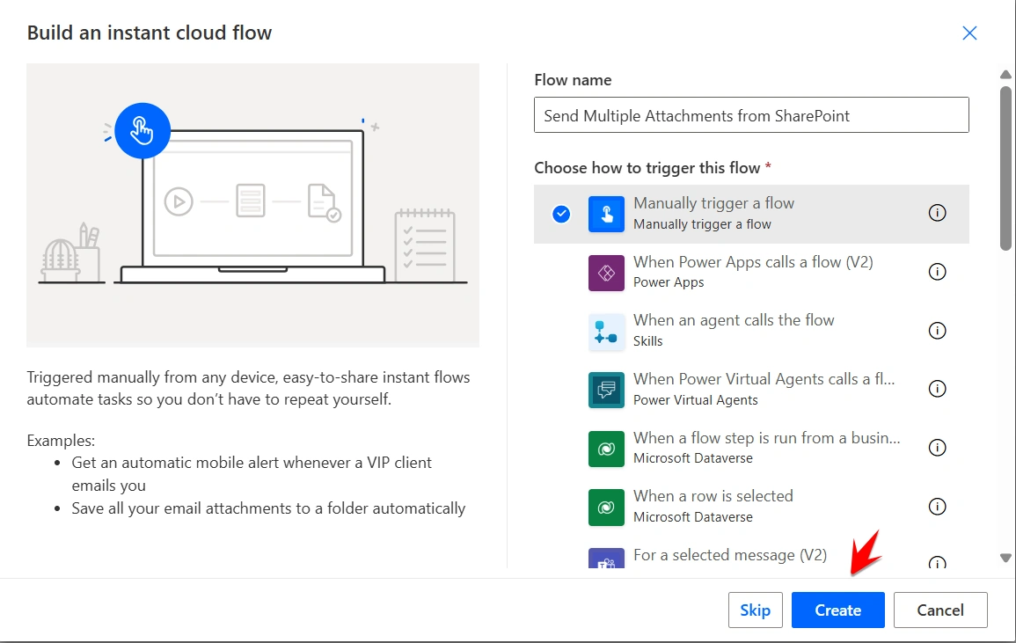Uncheck the Manually trigger a flow checkmark

561,213
